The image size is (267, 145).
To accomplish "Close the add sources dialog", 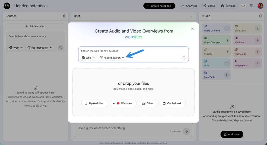I will [x=192, y=29].
